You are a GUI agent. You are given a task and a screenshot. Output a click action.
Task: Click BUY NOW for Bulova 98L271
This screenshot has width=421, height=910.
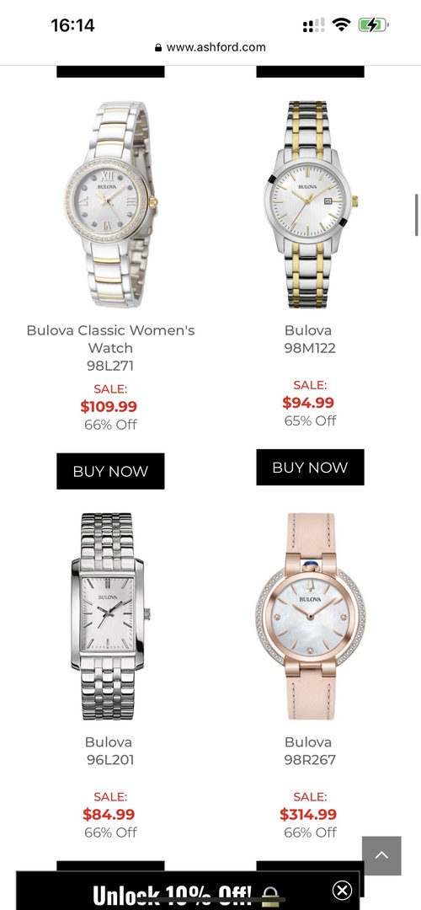[111, 471]
